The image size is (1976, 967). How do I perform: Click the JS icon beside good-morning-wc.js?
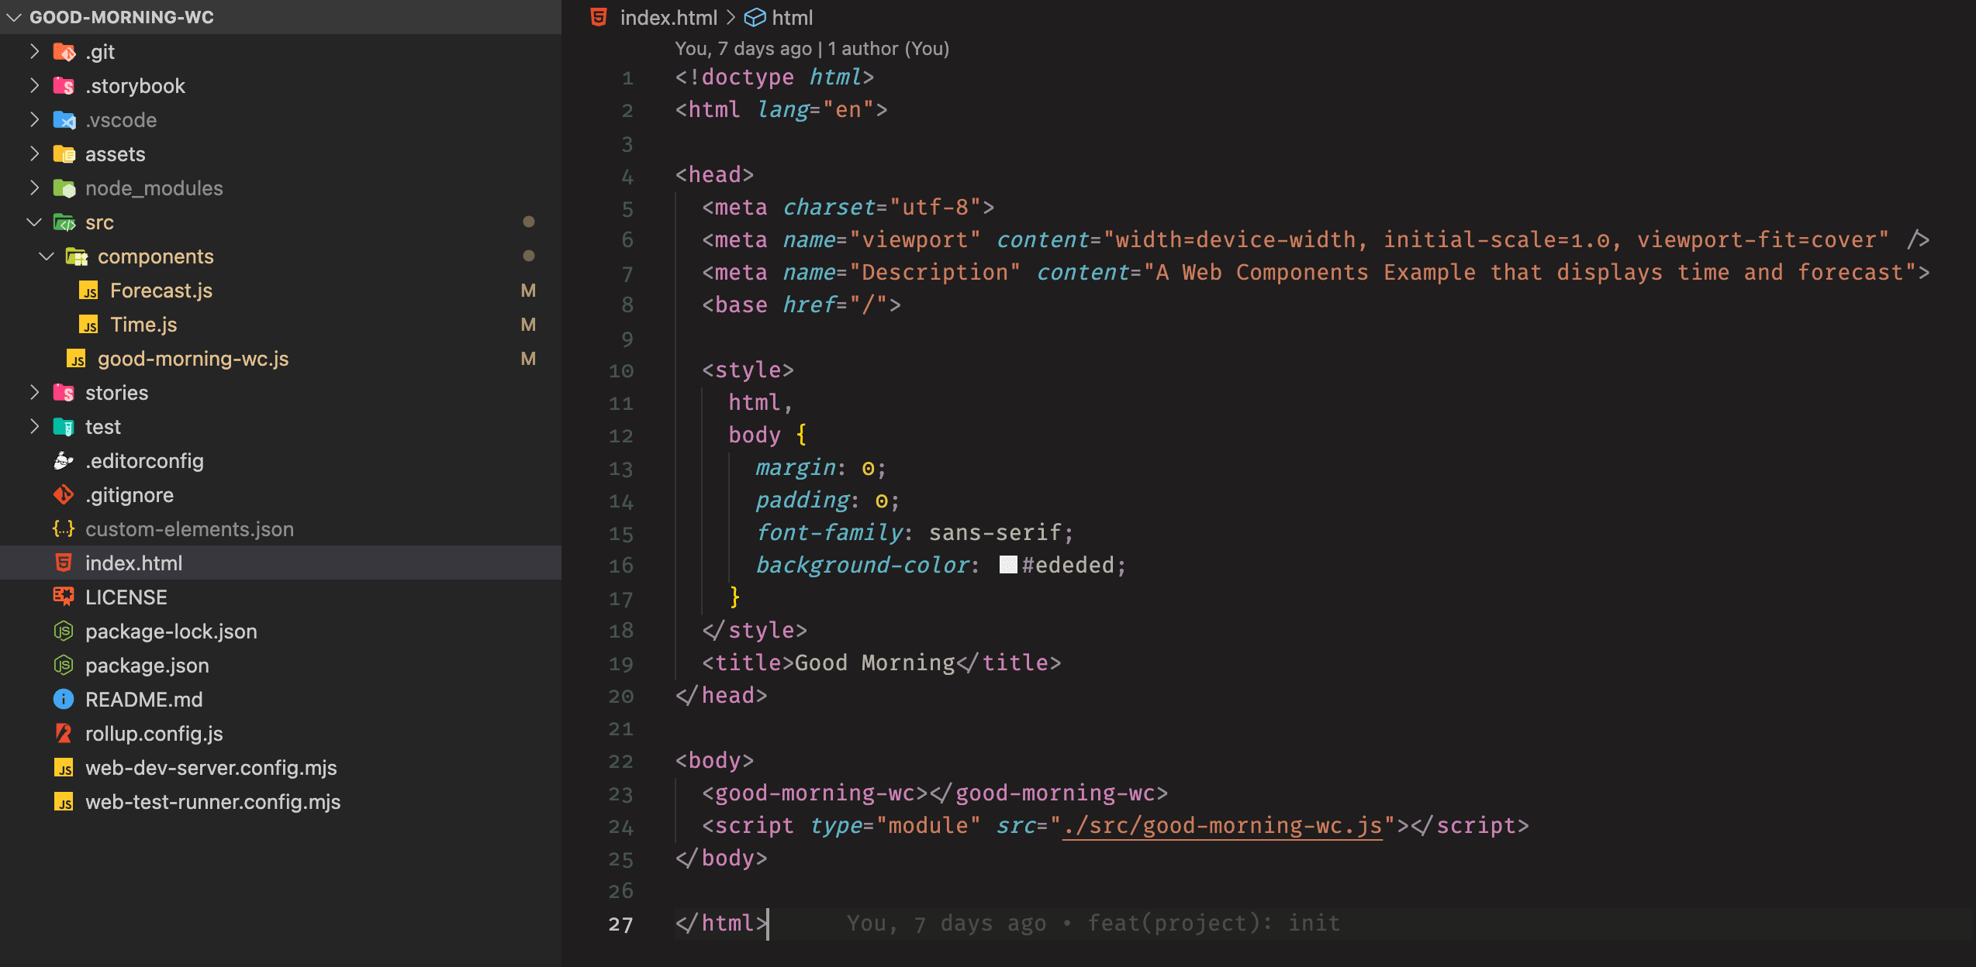76,359
